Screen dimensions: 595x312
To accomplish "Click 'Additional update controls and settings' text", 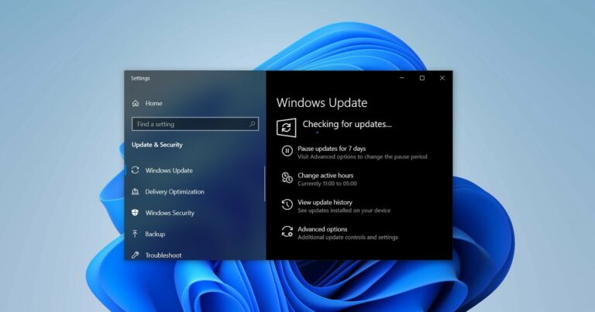I will pyautogui.click(x=348, y=238).
